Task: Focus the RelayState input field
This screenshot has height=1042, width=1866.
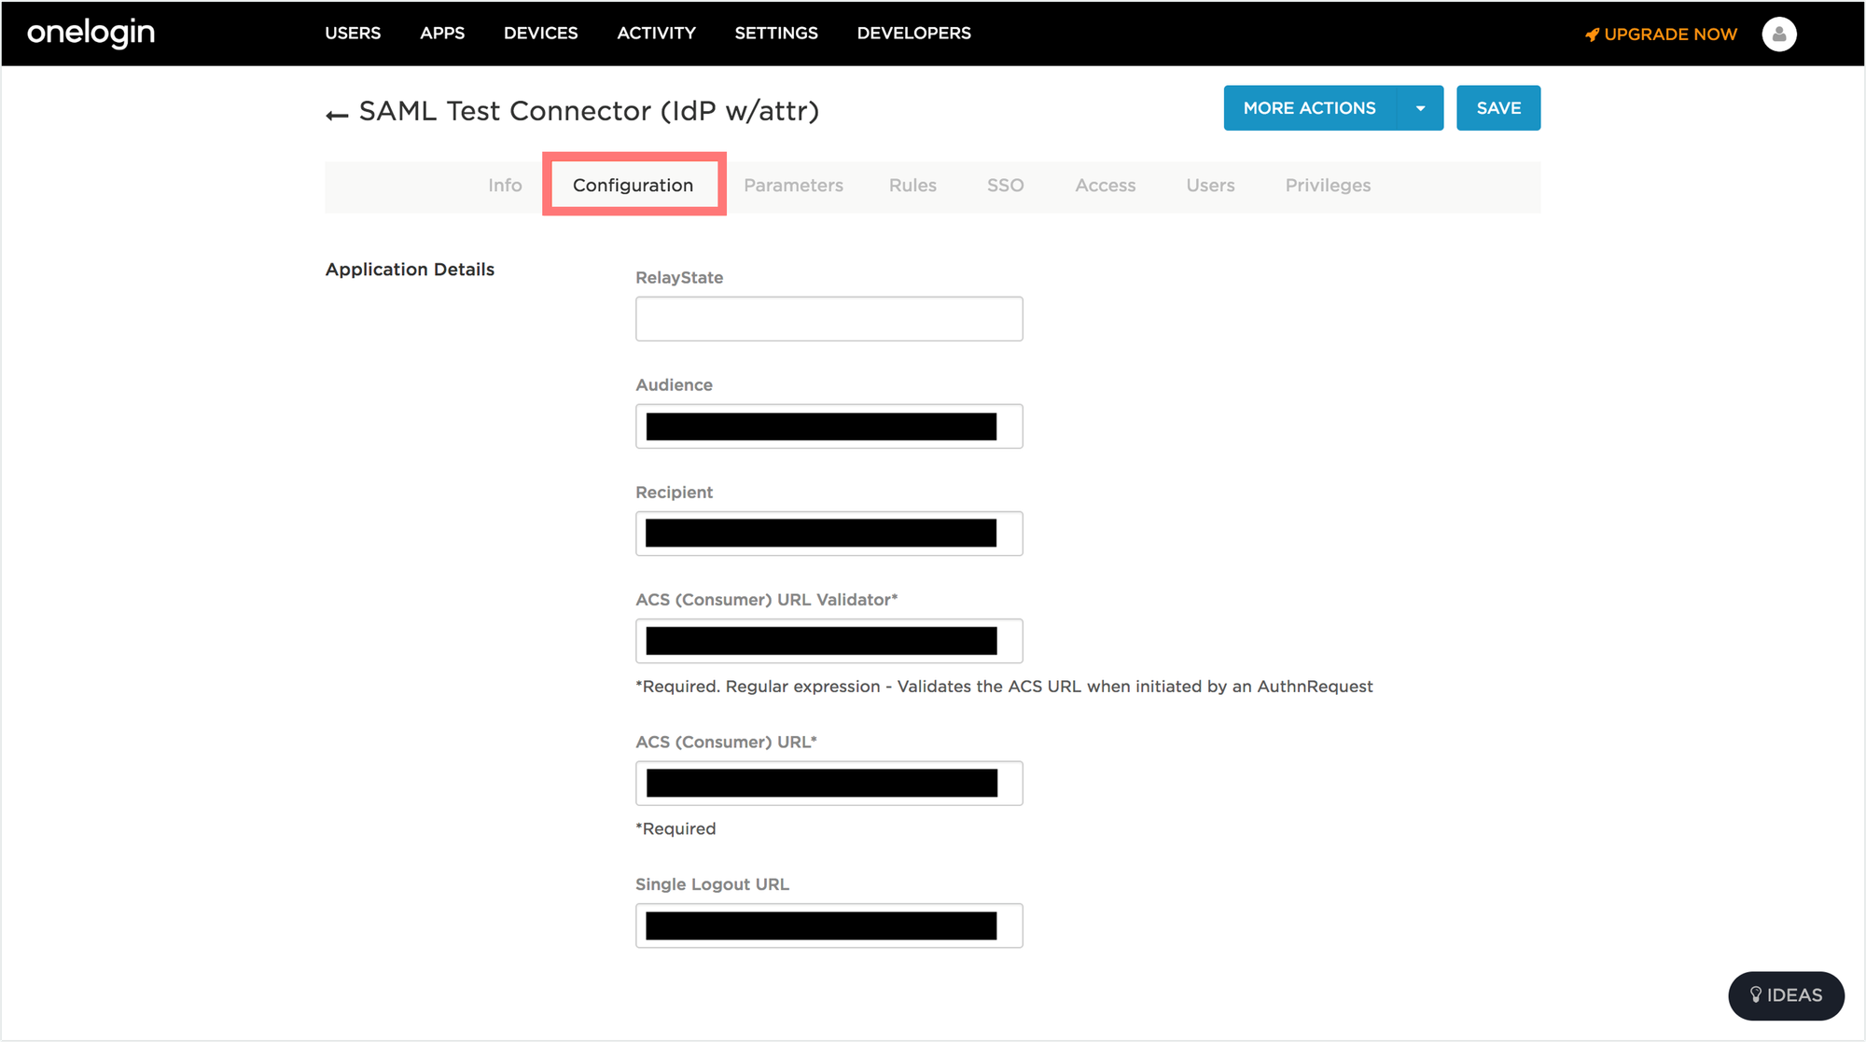Action: [829, 319]
